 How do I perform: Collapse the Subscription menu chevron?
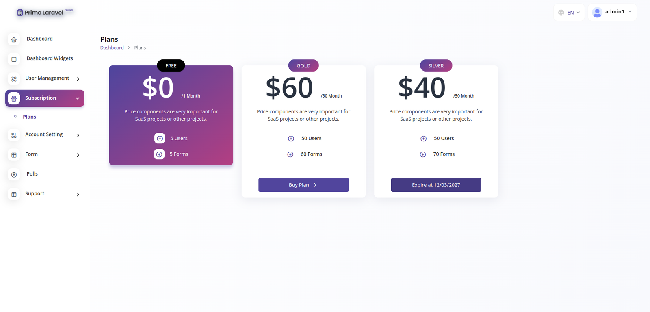pyautogui.click(x=78, y=98)
